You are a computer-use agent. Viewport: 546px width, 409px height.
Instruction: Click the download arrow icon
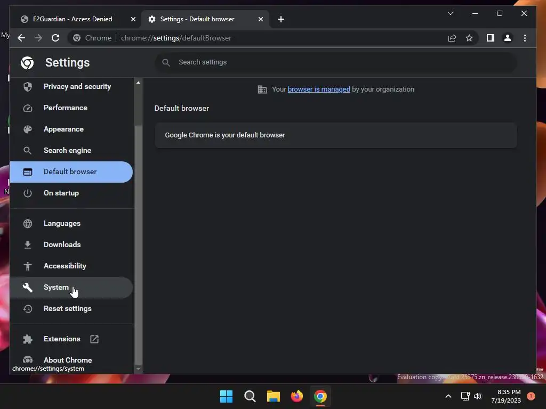[x=28, y=244]
